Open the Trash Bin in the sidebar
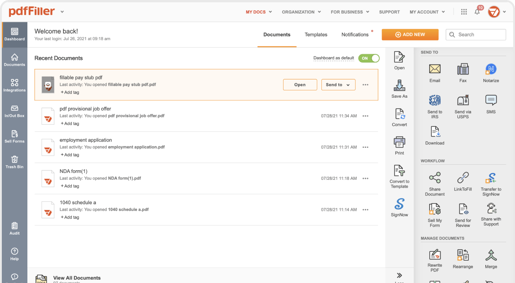Screen dimensions: 515x283 [x=15, y=161]
